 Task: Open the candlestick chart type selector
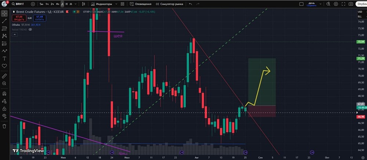pos(84,4)
